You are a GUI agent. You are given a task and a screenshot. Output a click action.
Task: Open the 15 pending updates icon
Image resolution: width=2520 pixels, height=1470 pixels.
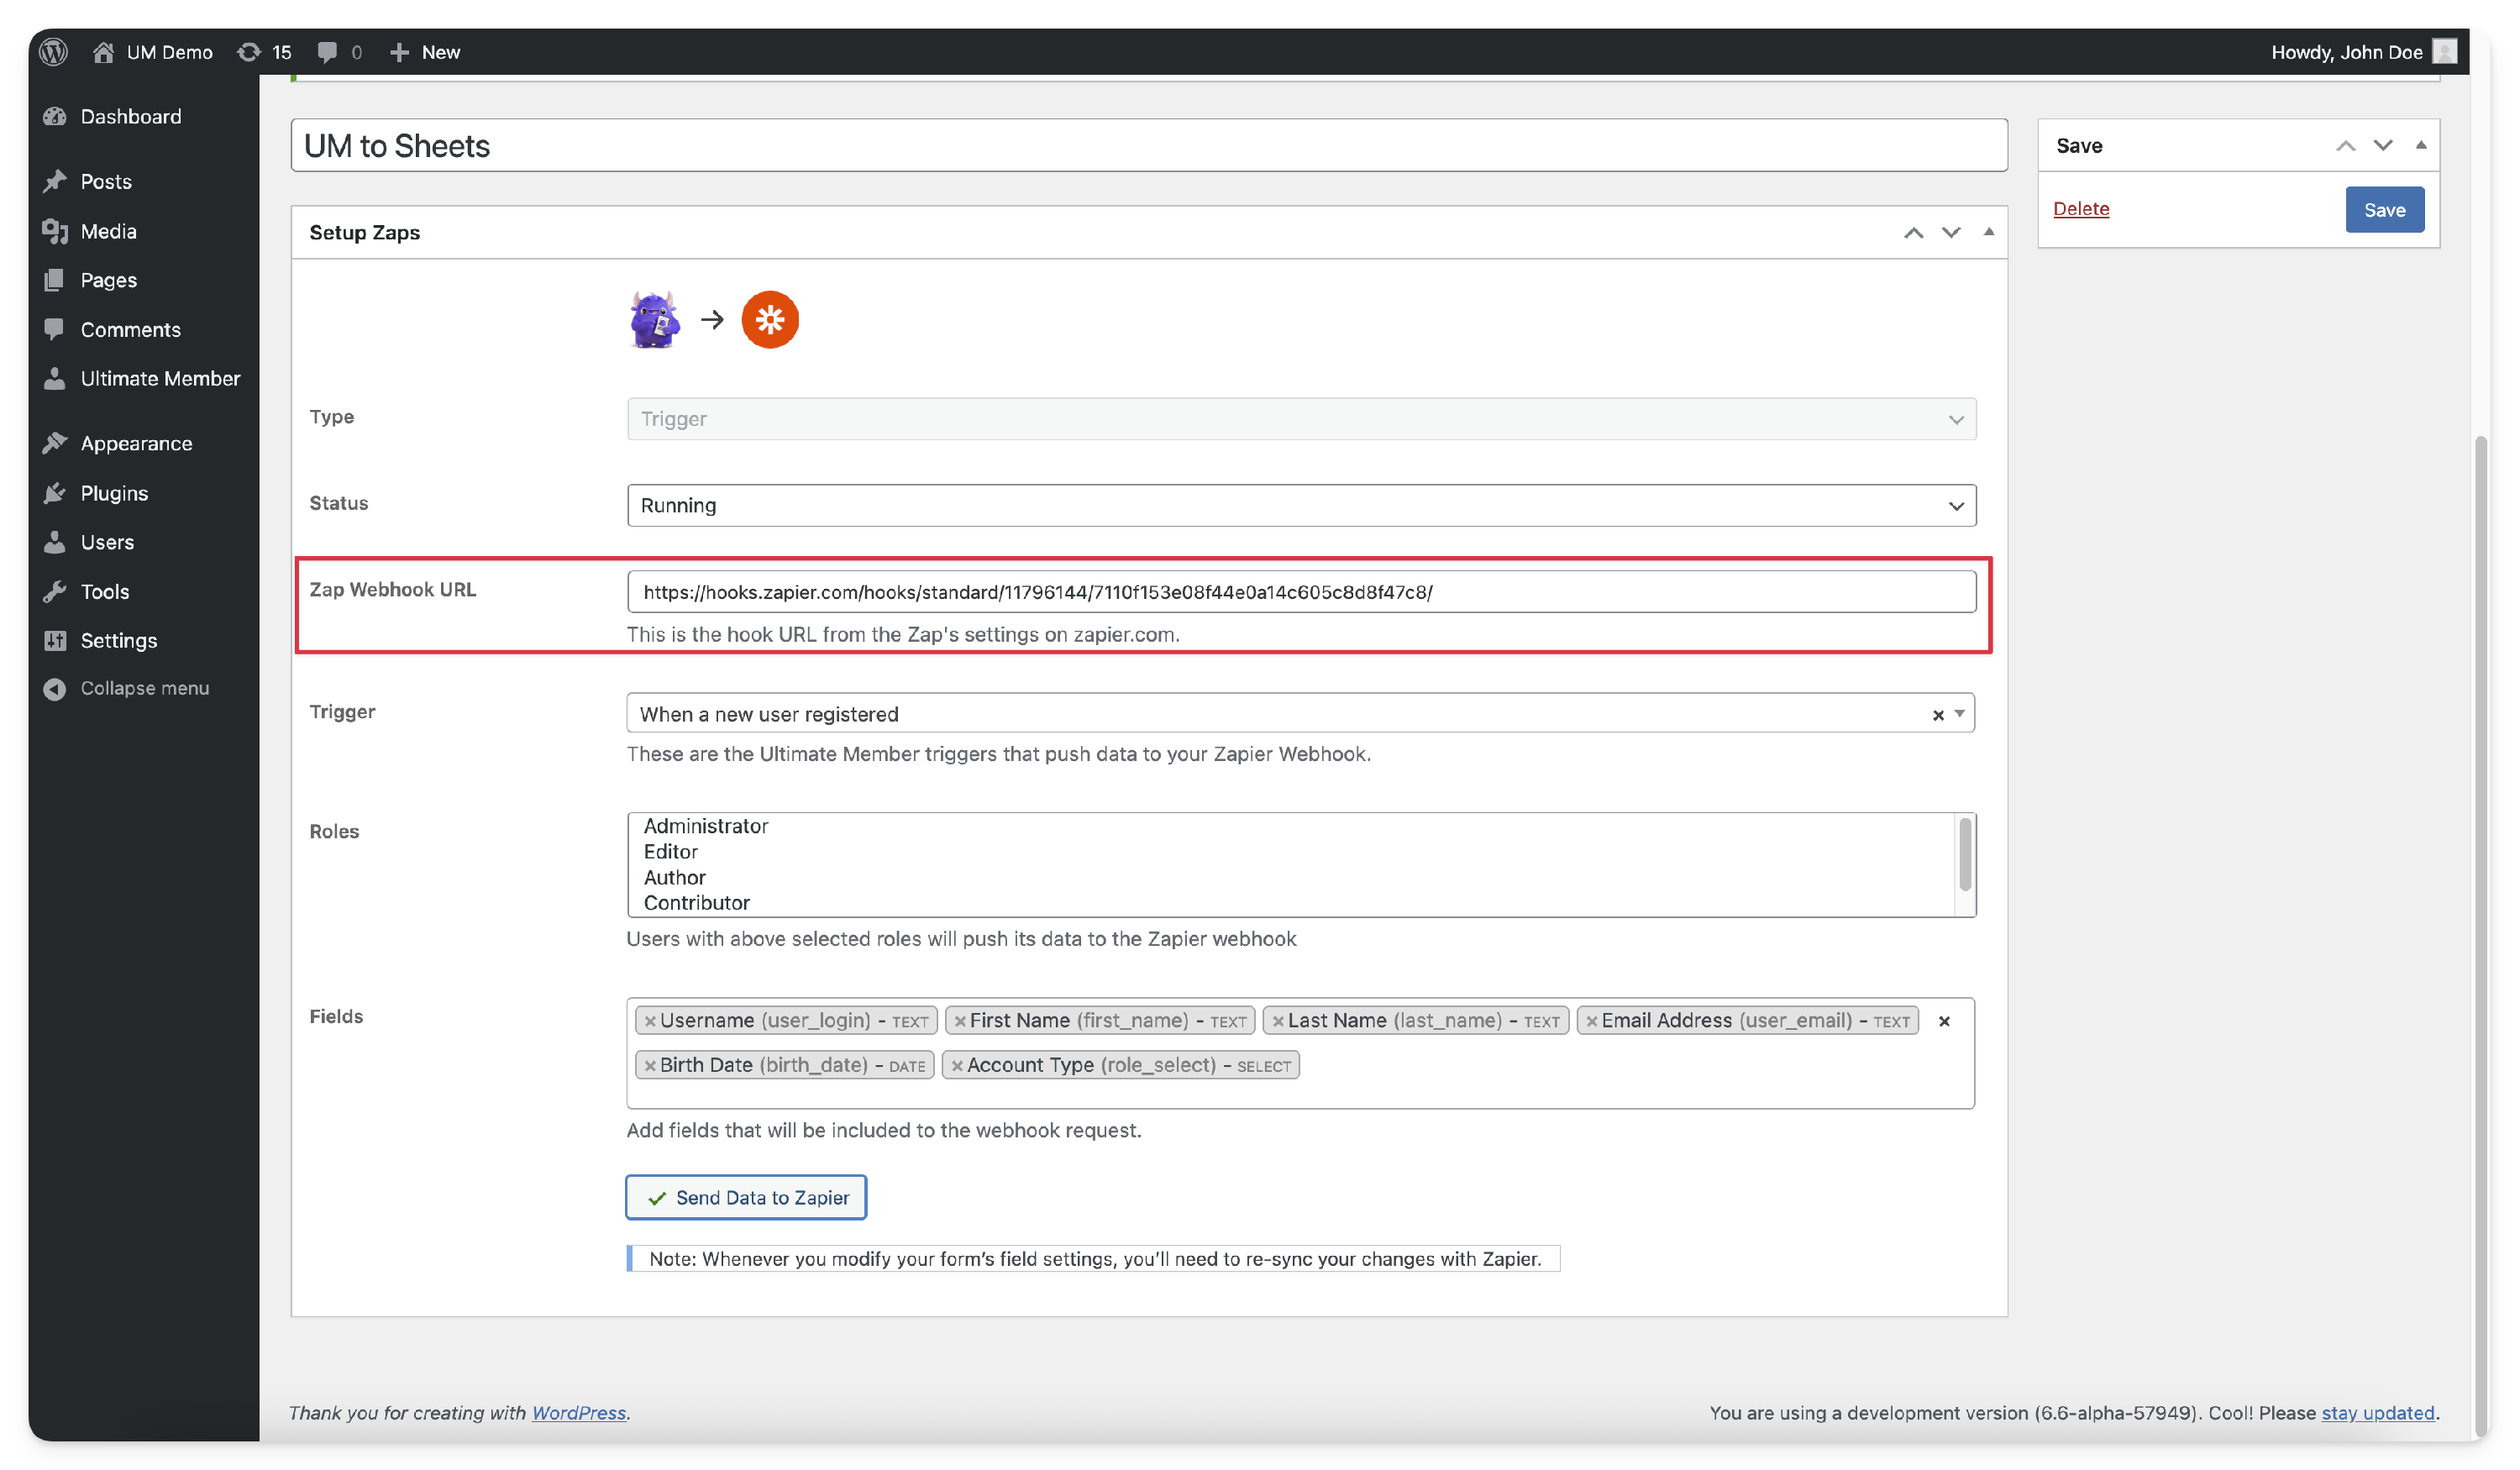(264, 52)
